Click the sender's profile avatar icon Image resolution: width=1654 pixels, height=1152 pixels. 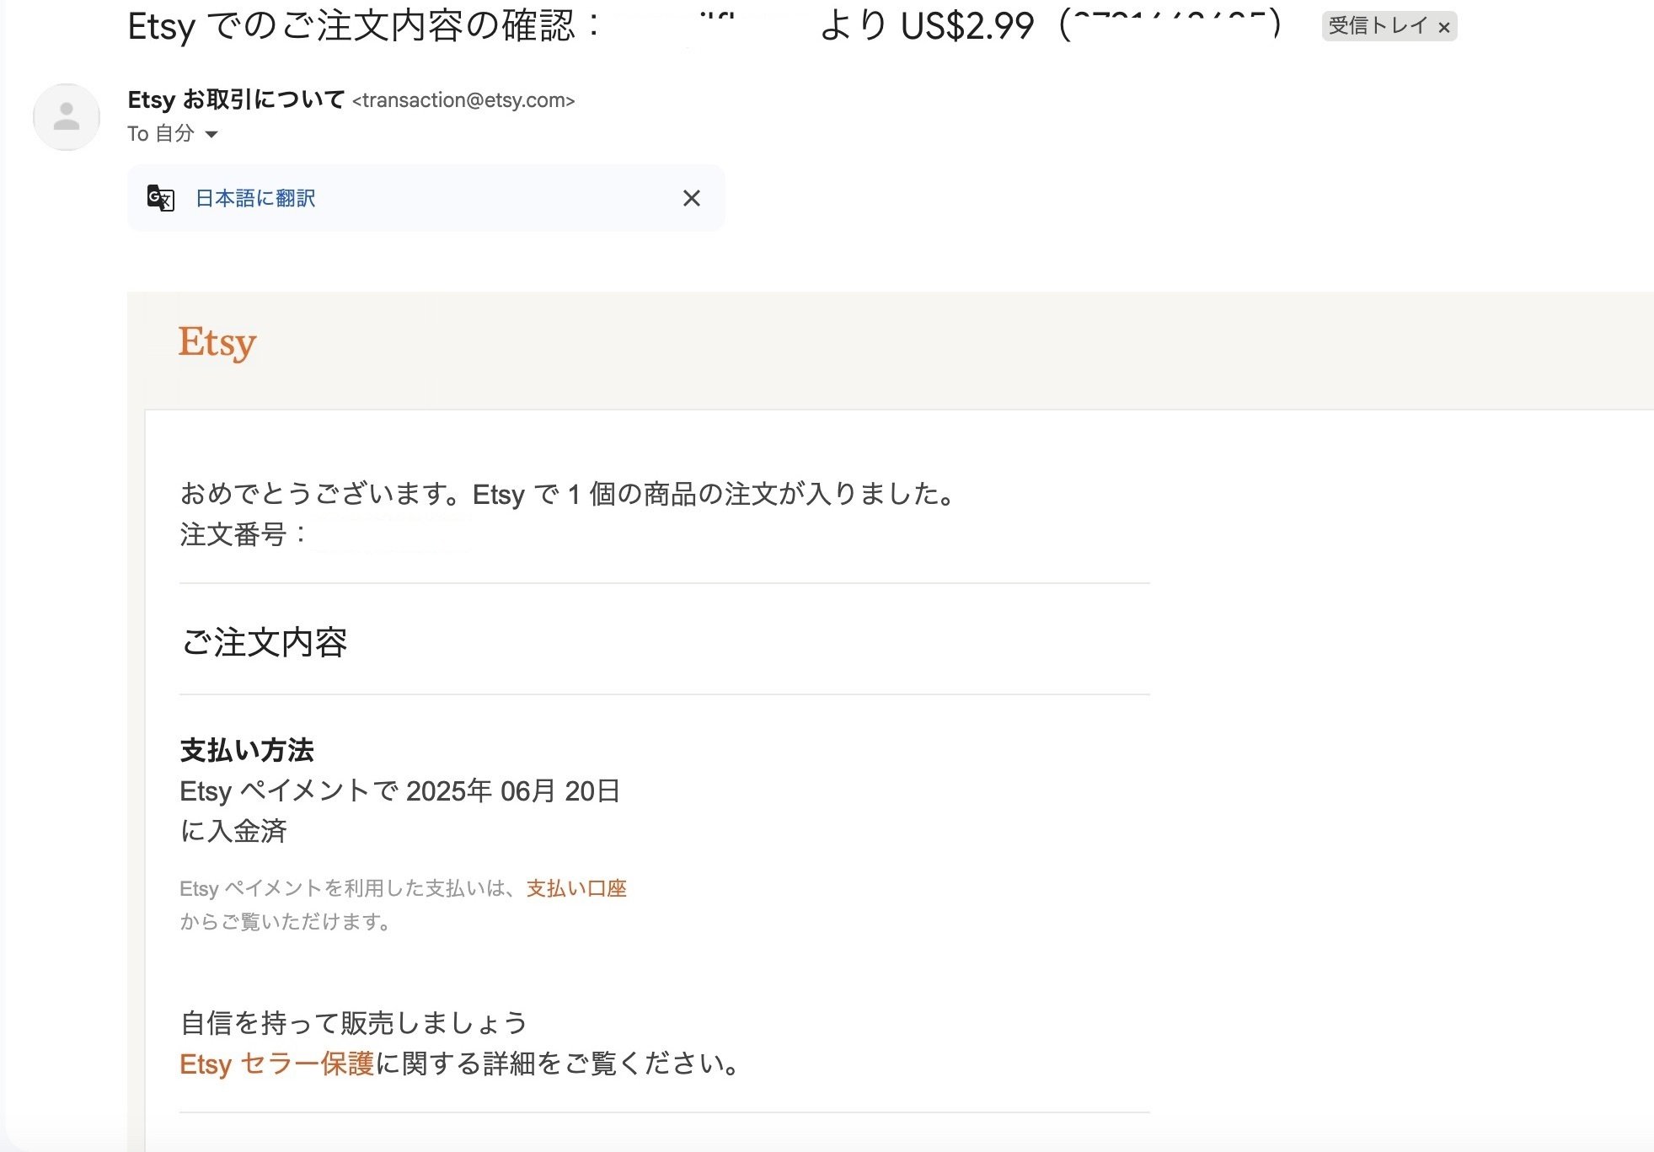[x=67, y=117]
